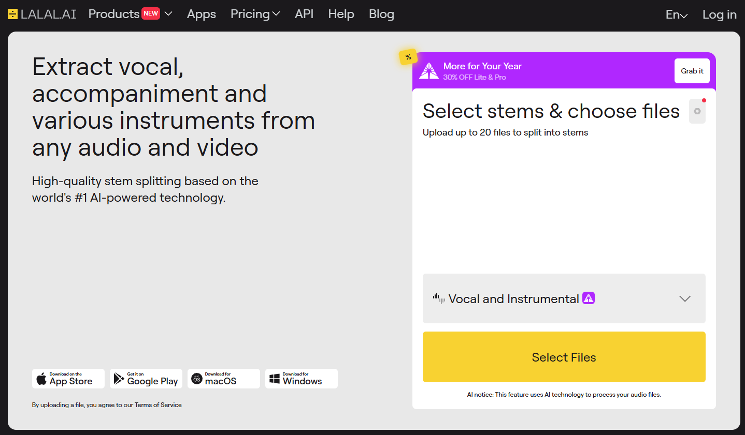Open the Terms of Service link

point(158,405)
